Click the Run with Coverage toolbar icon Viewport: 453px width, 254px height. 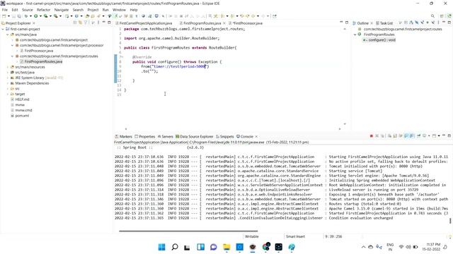coord(45,16)
